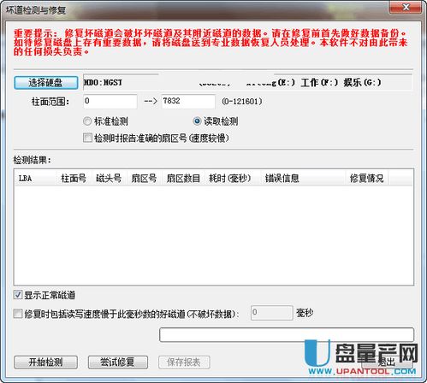427x383 pixels.
Task: Click the cylinder range start field
Action: [x=110, y=102]
